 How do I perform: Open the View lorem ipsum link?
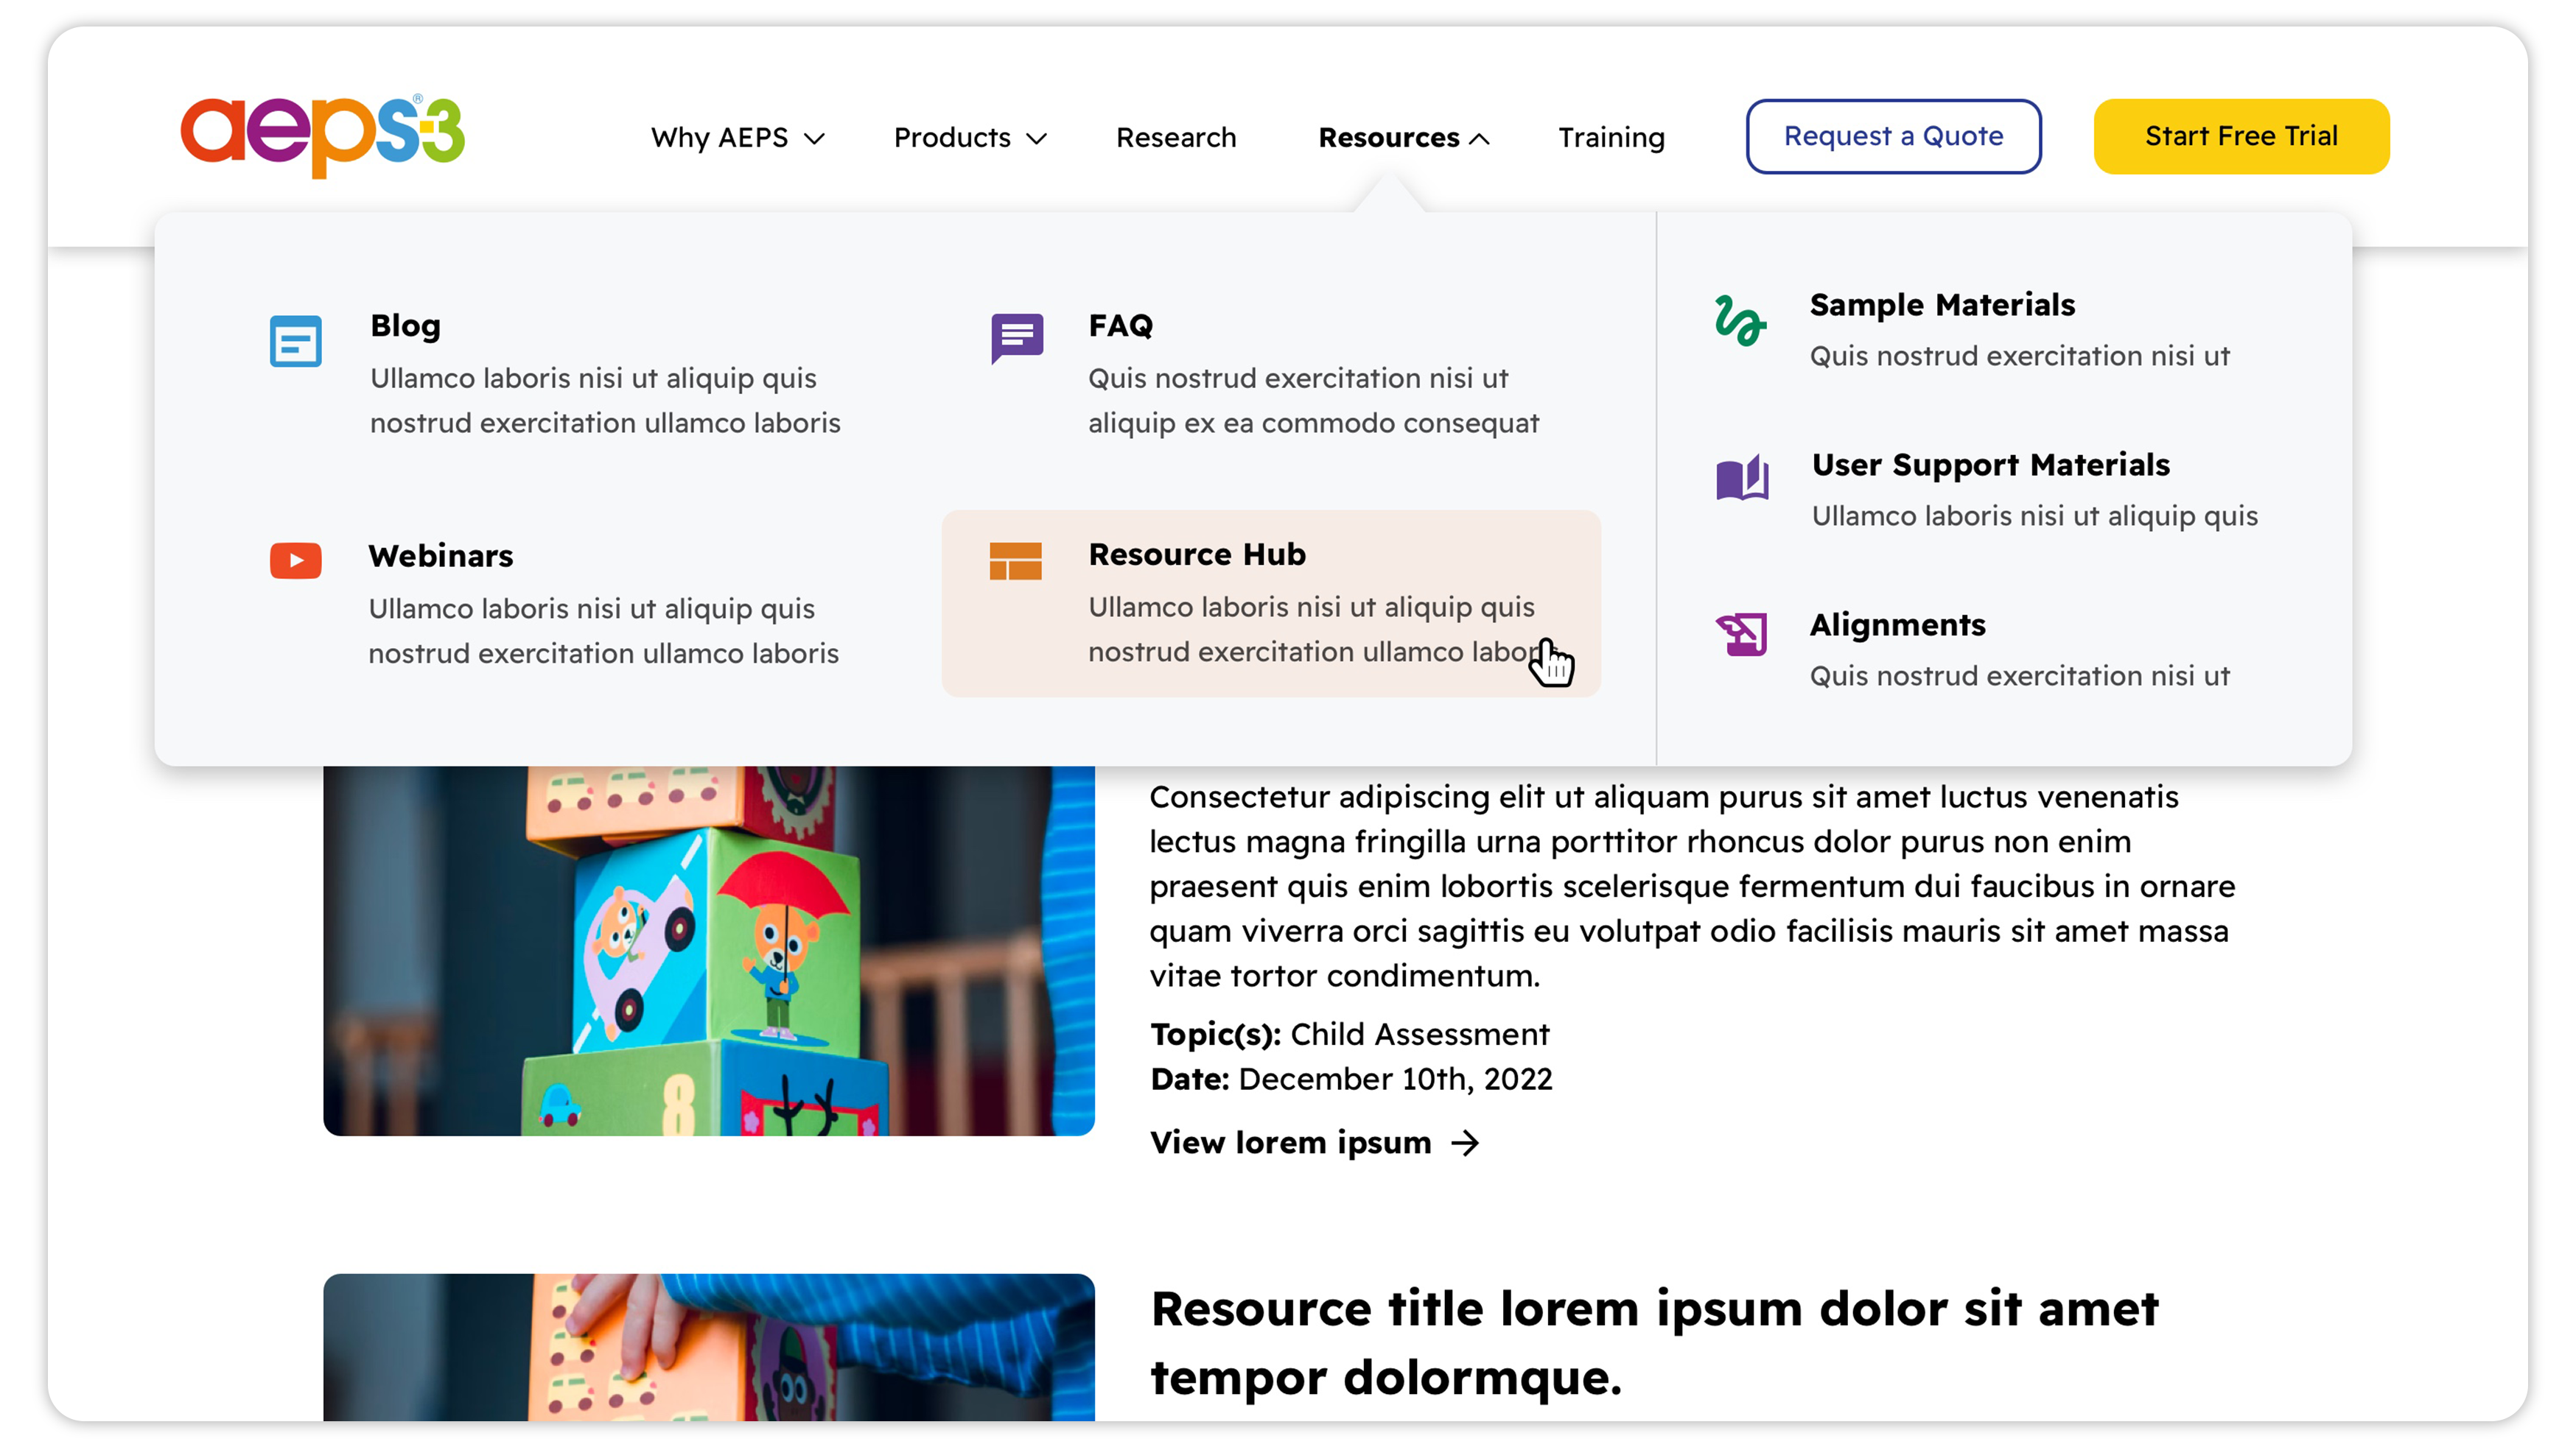1291,1142
